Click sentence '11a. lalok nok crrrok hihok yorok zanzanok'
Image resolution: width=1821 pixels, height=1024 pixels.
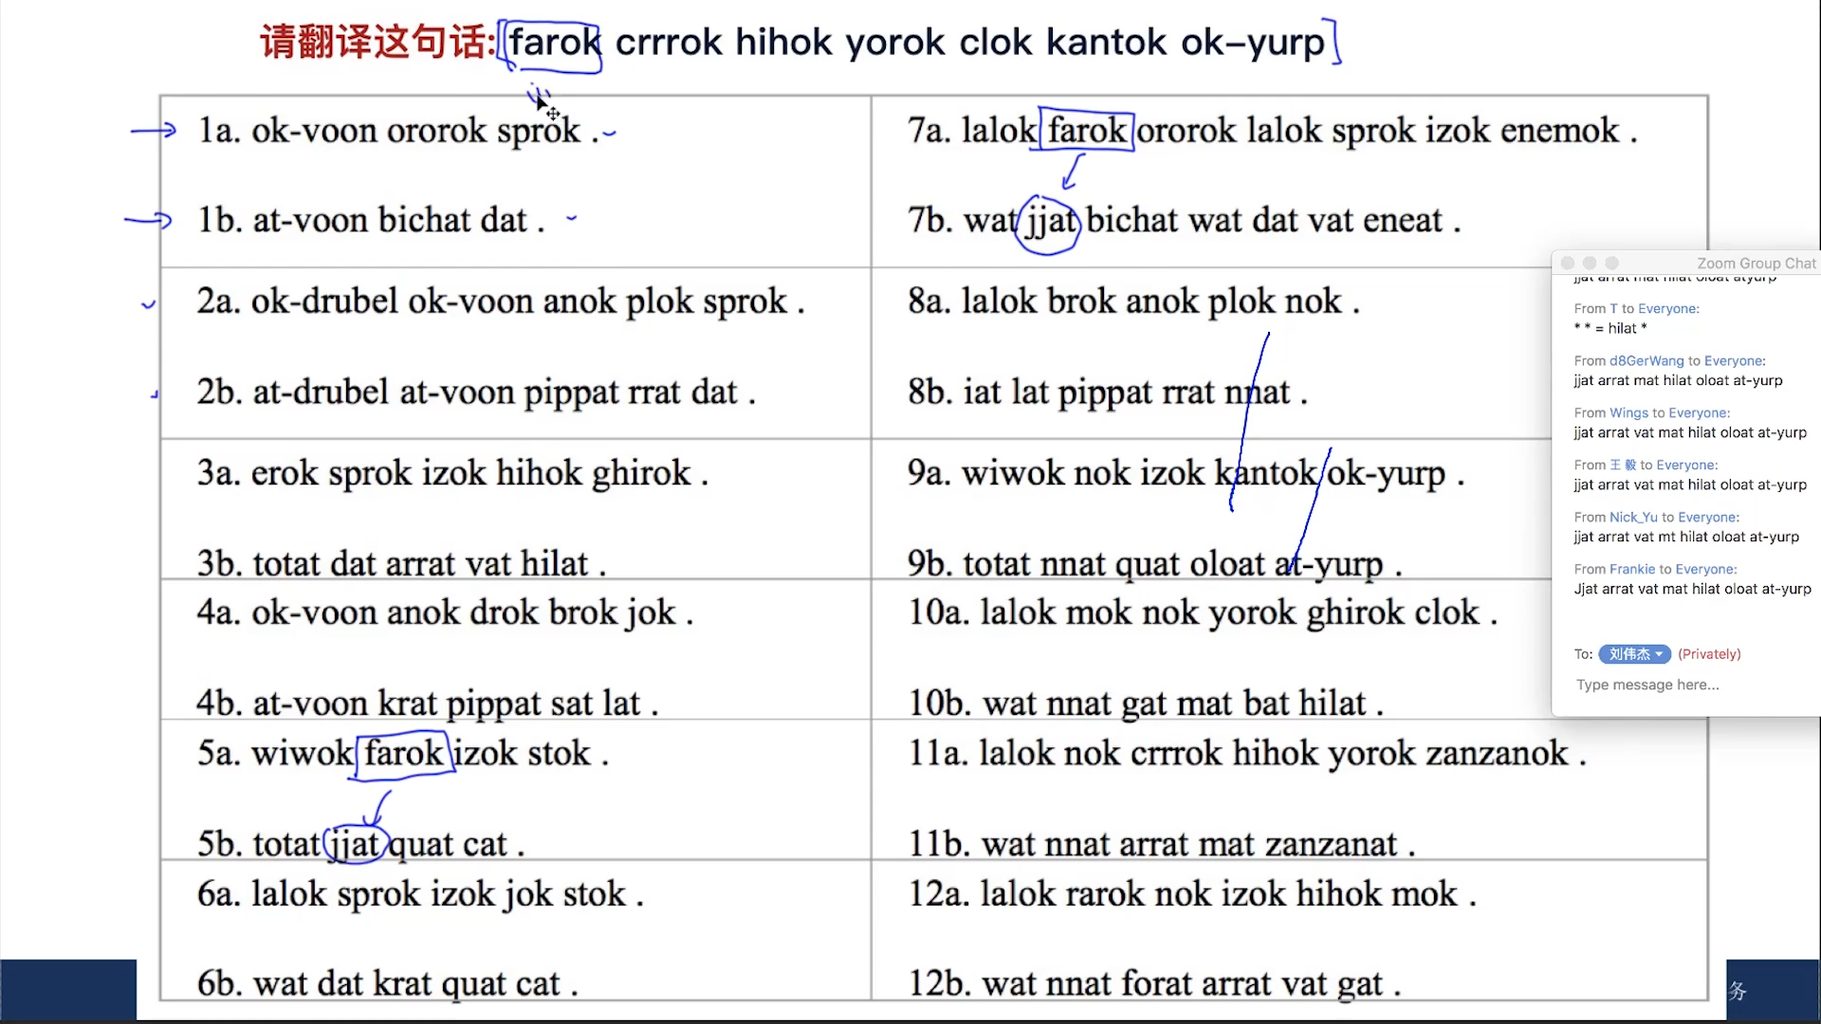coord(1246,754)
